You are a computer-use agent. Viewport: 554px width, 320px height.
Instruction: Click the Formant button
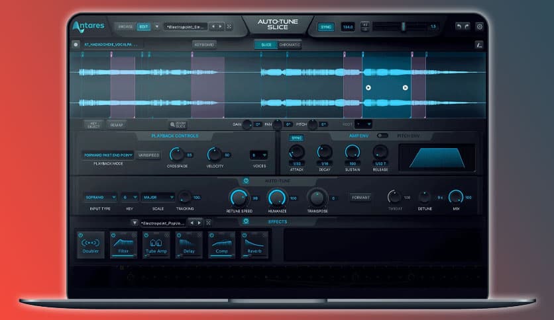360,198
